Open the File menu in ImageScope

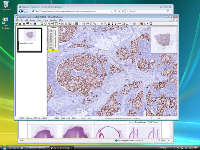(21, 20)
